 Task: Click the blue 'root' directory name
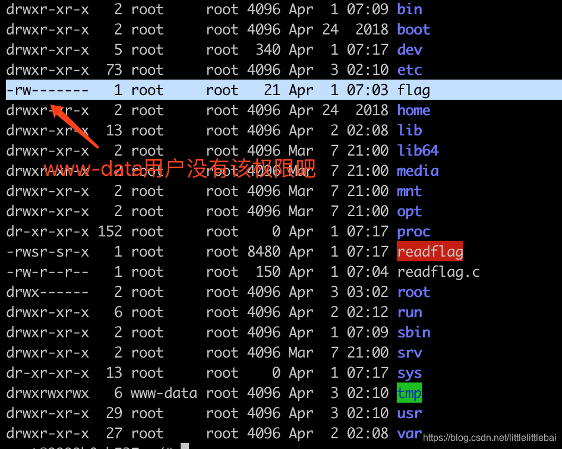[x=413, y=292]
